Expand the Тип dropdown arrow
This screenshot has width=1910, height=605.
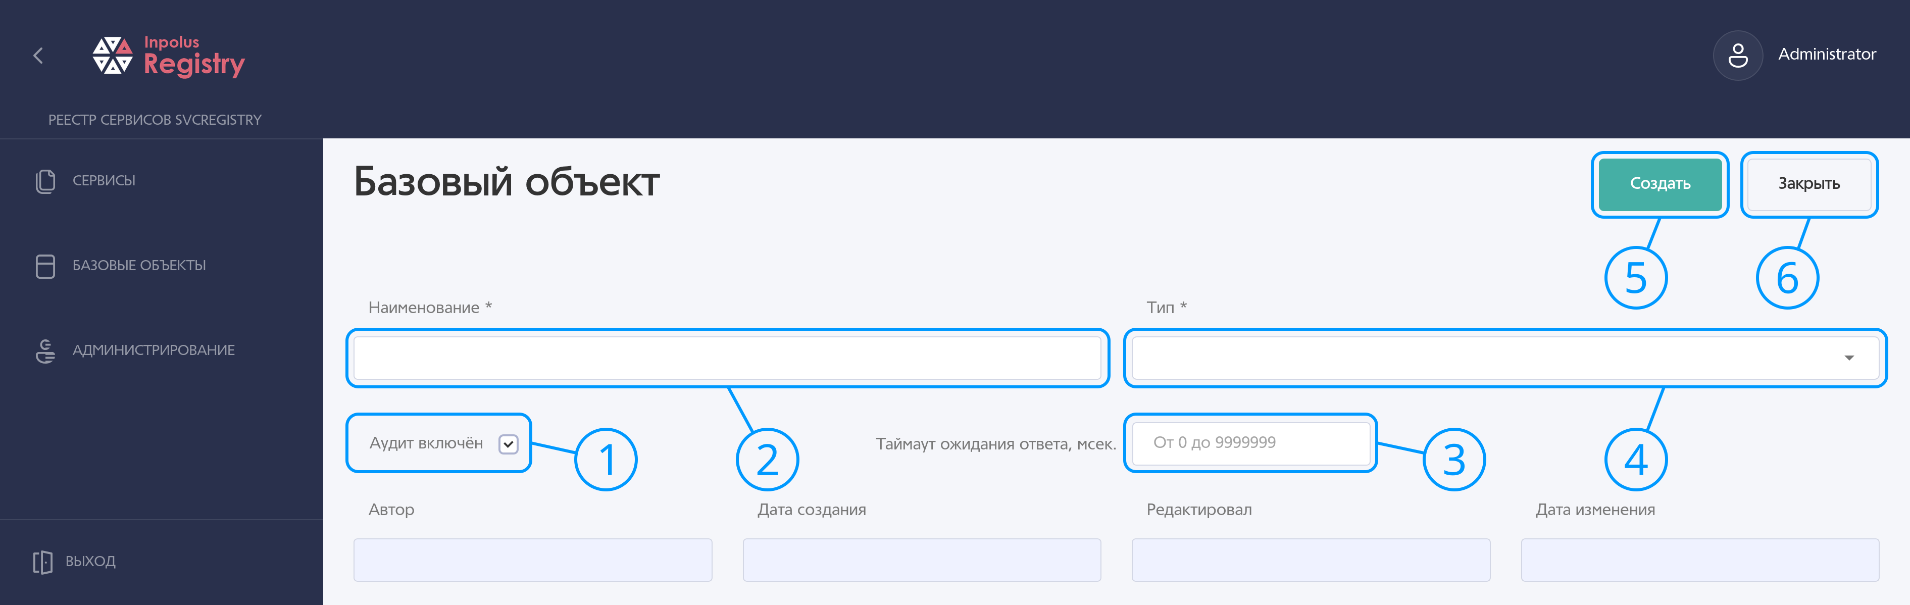click(1848, 358)
